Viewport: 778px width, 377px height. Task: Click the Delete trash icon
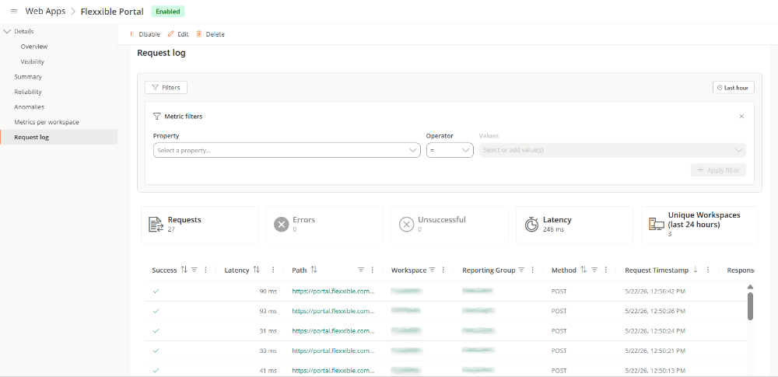click(x=199, y=34)
